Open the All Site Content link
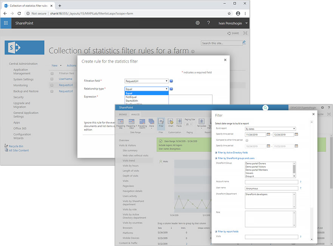 (x=19, y=150)
